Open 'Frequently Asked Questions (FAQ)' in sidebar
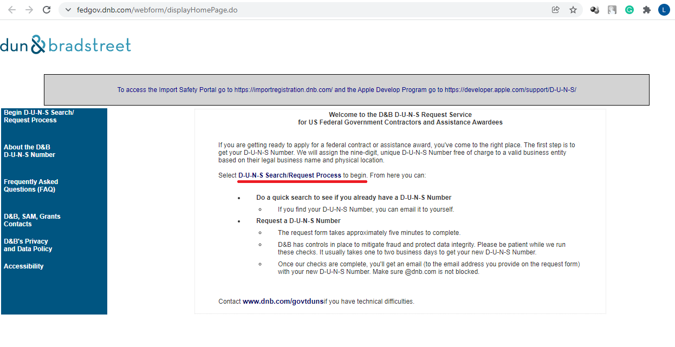Viewport: 675px width, 347px height. coord(31,186)
